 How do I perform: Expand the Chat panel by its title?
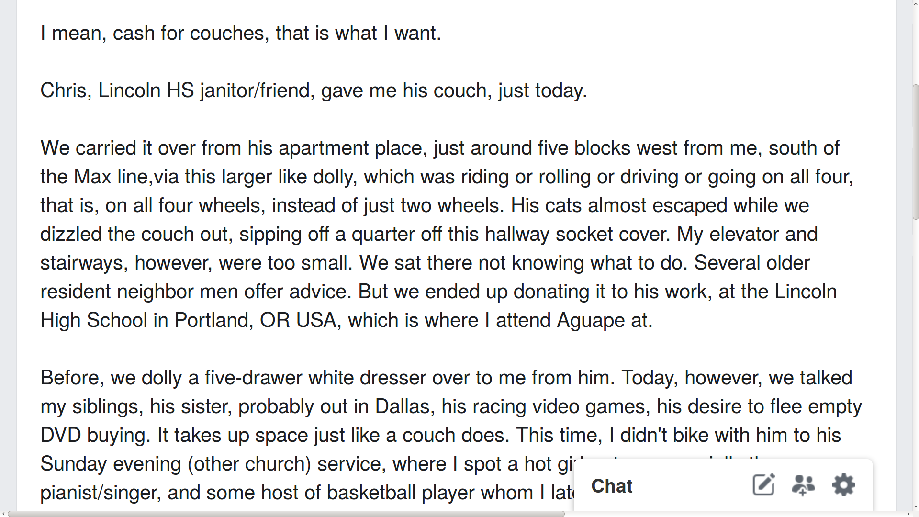click(x=612, y=486)
